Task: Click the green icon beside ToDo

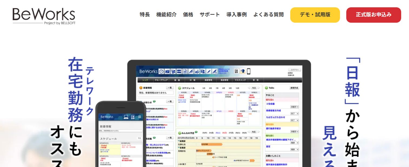Action: [266, 88]
